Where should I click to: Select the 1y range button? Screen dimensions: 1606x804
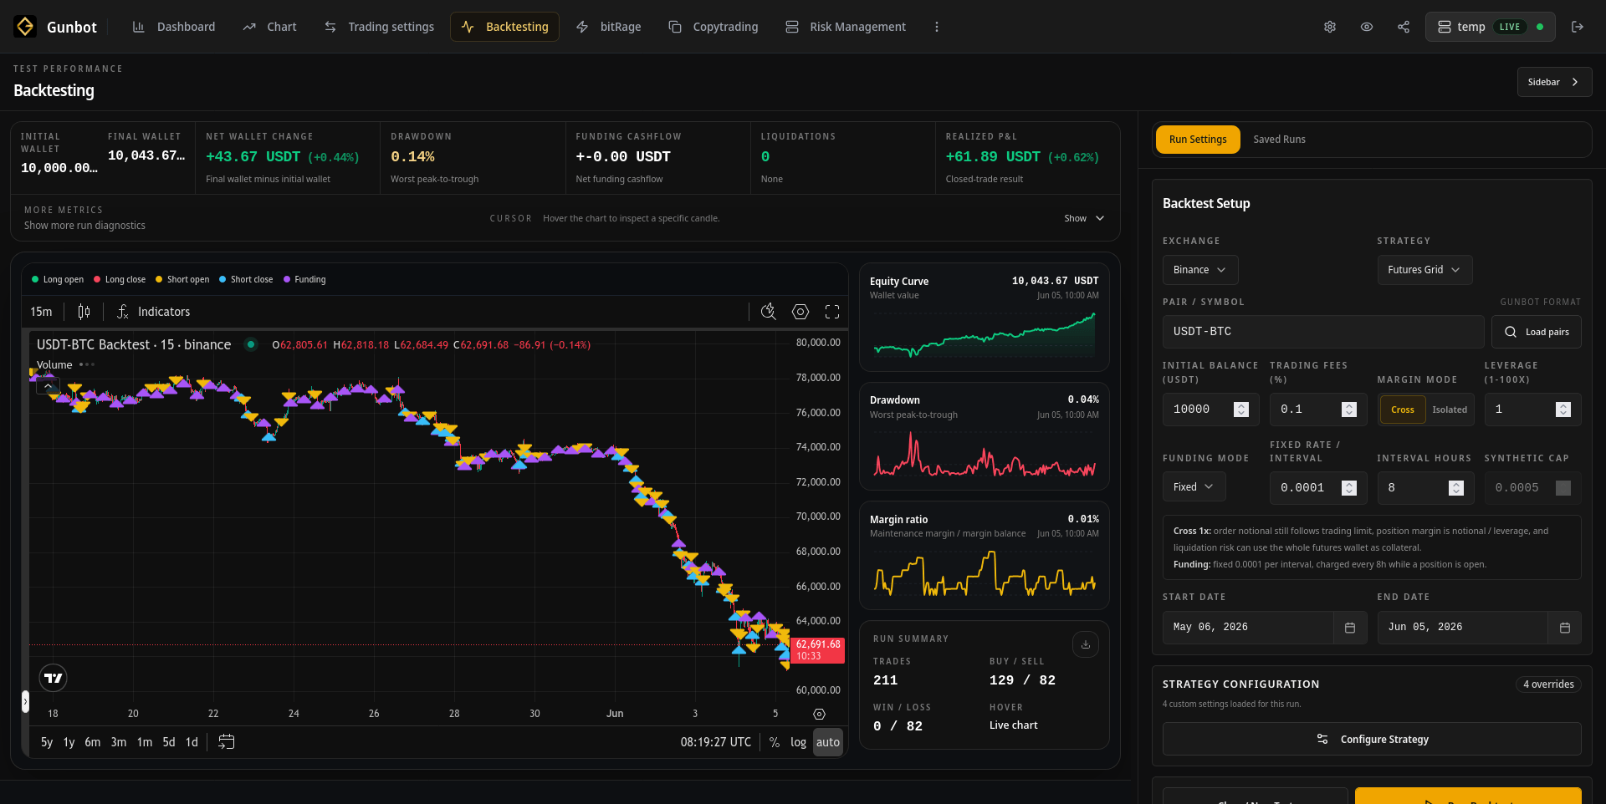(69, 742)
